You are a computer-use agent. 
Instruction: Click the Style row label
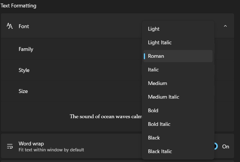24,70
